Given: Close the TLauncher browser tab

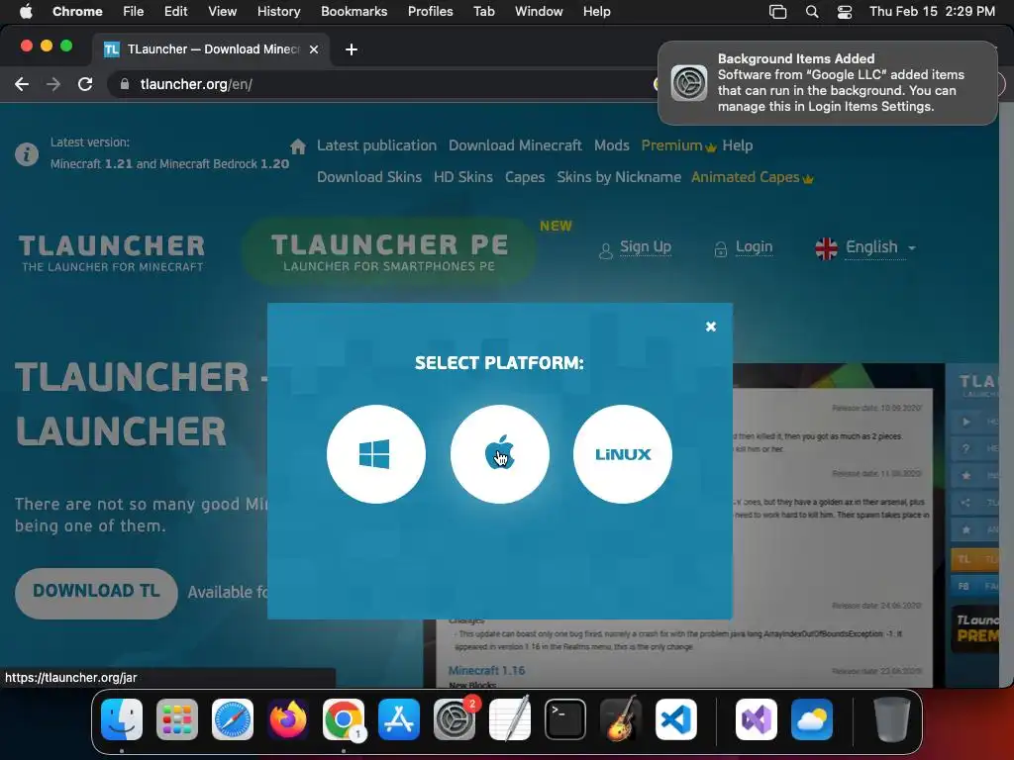Looking at the screenshot, I should (x=314, y=49).
